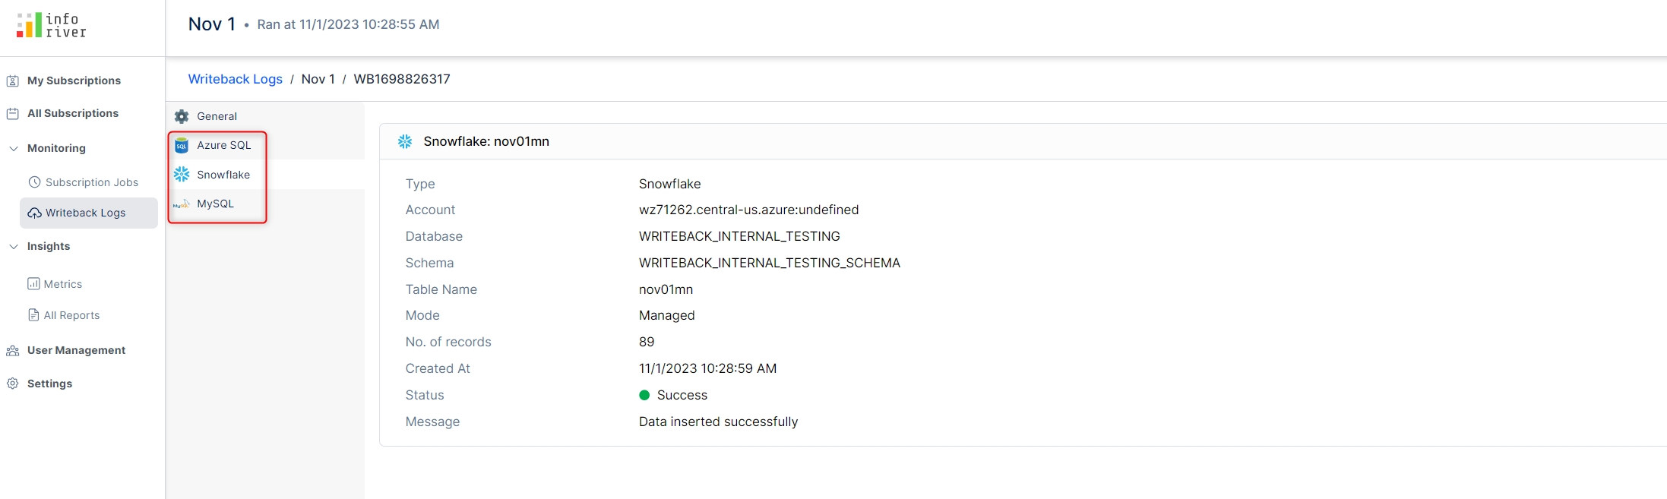The image size is (1667, 499).
Task: Open the General tab
Action: coord(217,116)
